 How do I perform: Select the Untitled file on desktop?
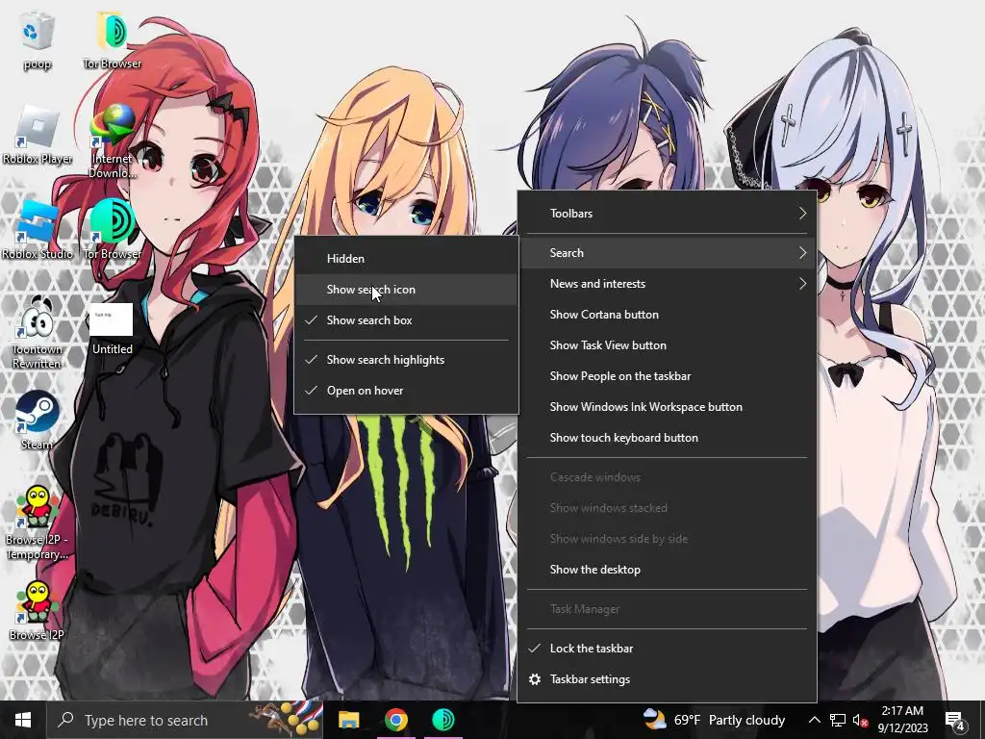(113, 329)
